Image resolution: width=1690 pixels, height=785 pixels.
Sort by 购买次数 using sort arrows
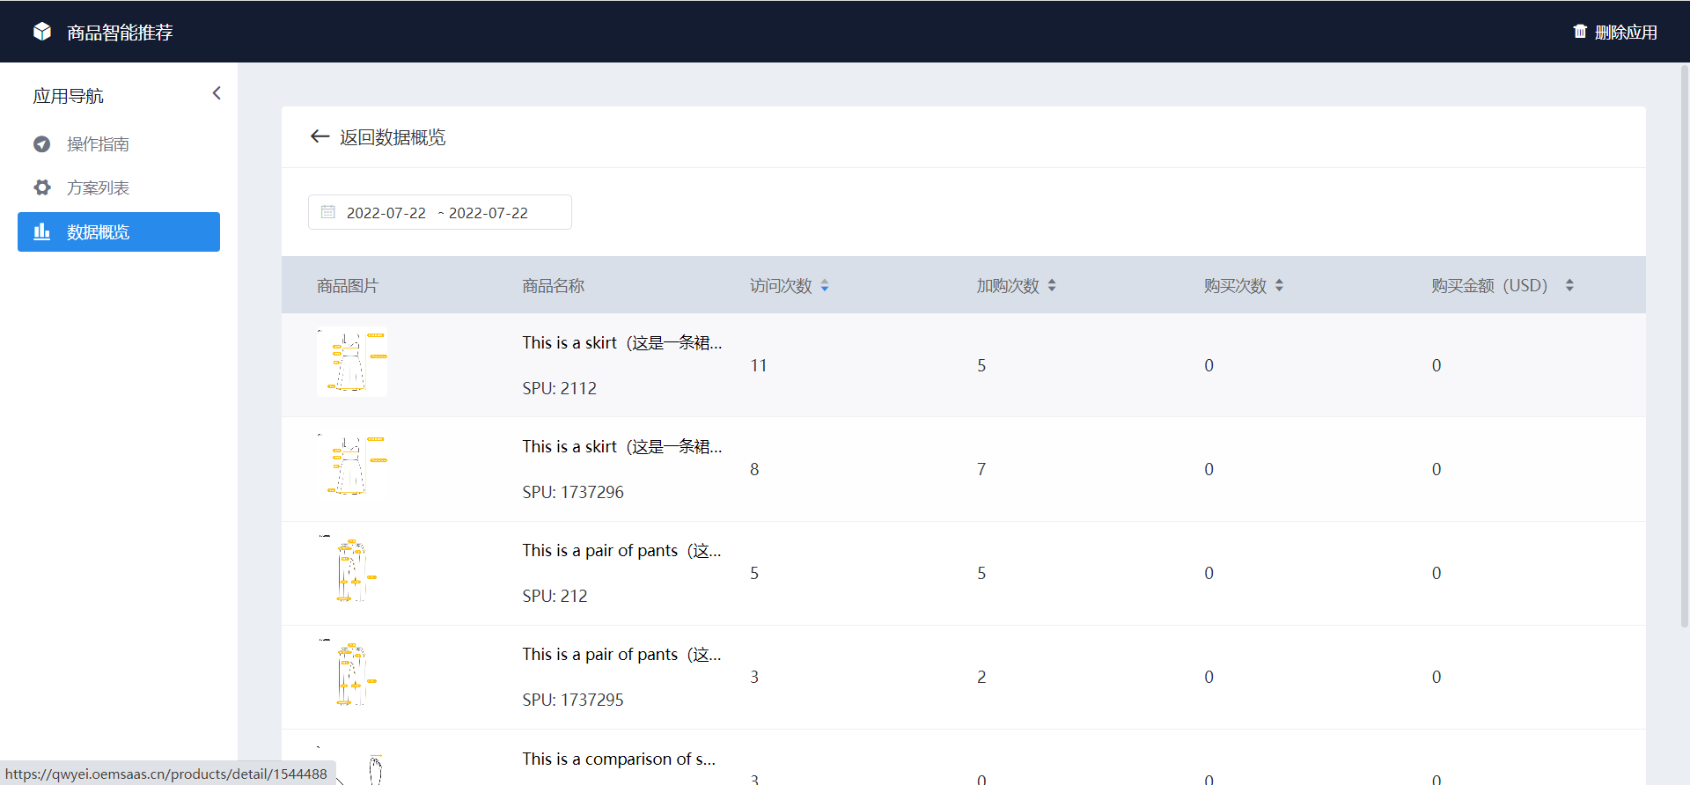click(x=1279, y=285)
